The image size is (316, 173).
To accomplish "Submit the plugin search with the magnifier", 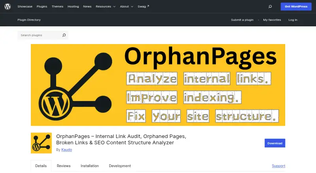I will pos(64,35).
